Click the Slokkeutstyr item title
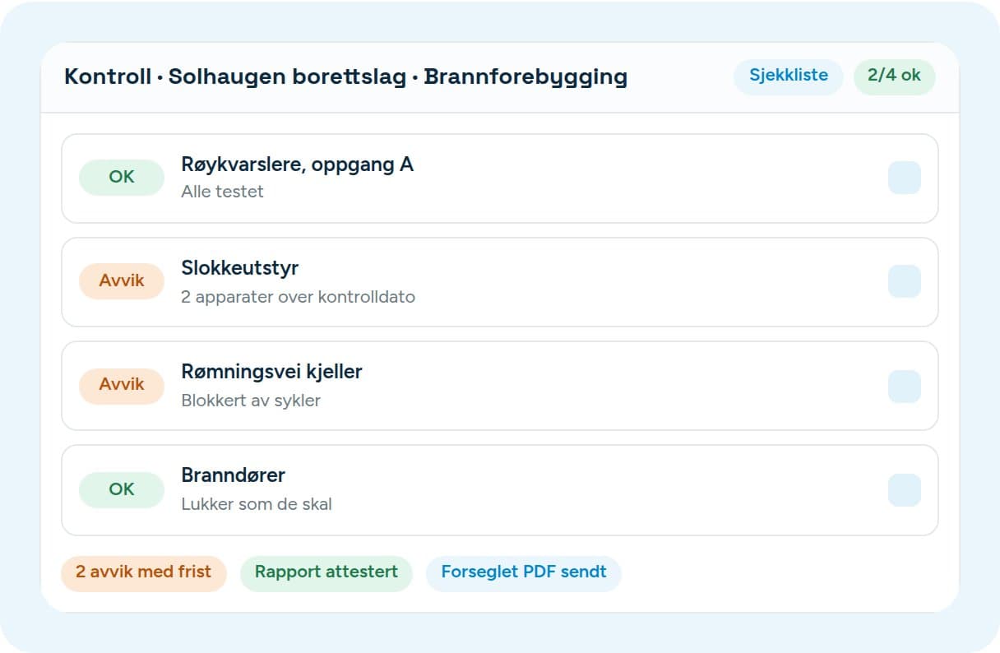Viewport: 1000px width, 653px height. coord(239,268)
